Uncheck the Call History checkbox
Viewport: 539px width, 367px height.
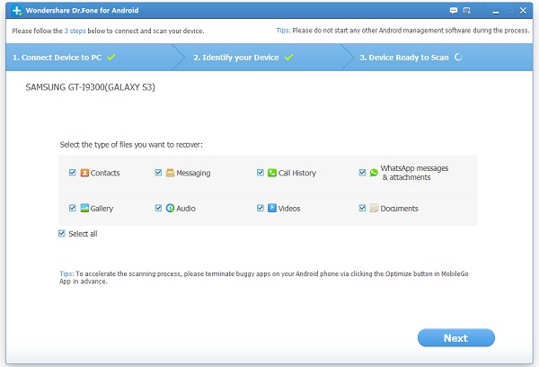[261, 173]
